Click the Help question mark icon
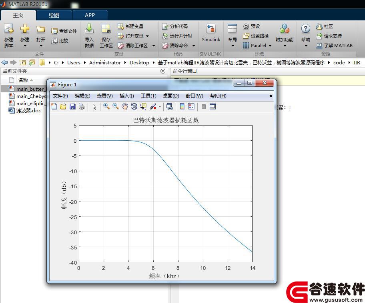 tap(306, 29)
